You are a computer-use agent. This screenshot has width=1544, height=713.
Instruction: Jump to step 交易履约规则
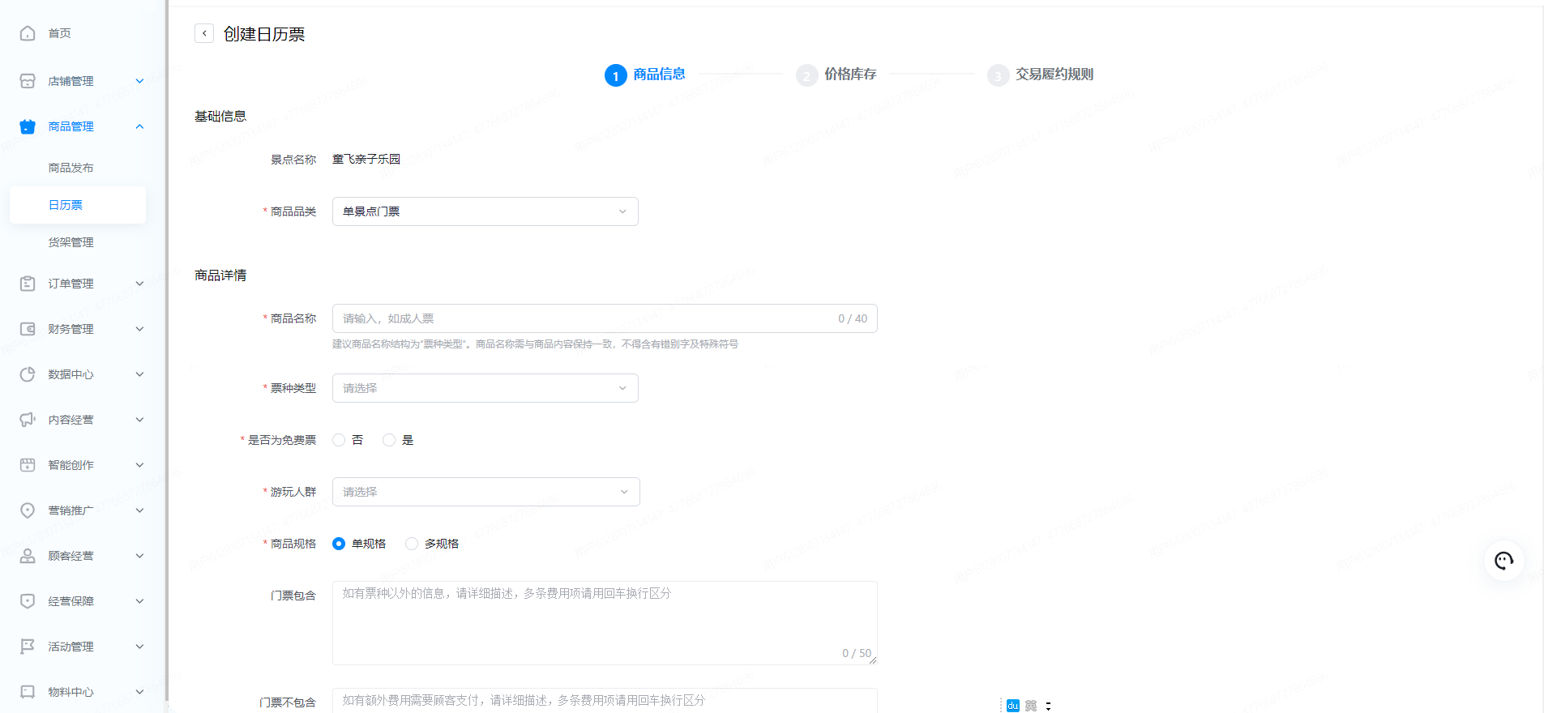1054,75
